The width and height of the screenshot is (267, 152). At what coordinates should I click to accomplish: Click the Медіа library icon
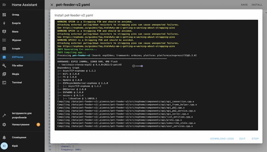(4, 74)
